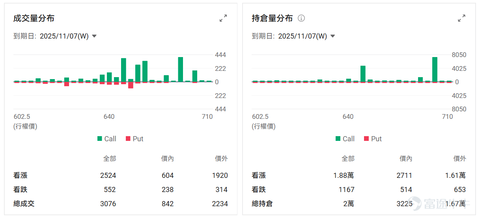Click 持倉量分布 panel title
478x218 pixels.
tap(272, 18)
